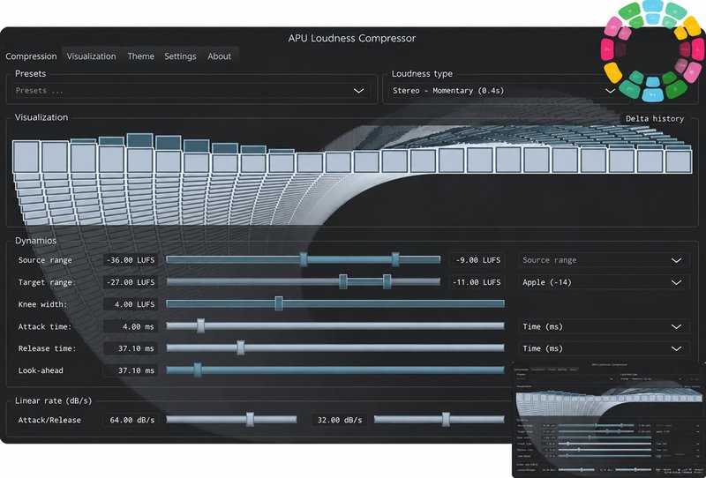Click the -11.00 LUFS target range field

click(477, 282)
